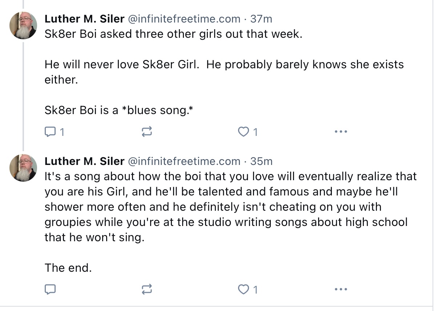Image resolution: width=442 pixels, height=311 pixels.
Task: Open more options on blues song post
Action: tap(341, 132)
